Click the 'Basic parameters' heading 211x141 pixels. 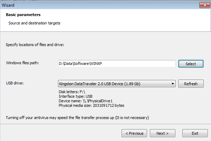pos(23,15)
